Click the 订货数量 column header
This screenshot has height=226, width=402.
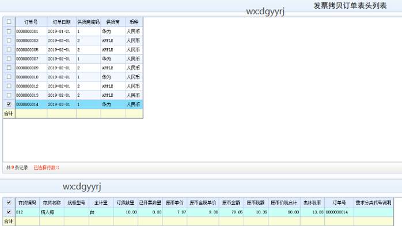tap(126, 202)
